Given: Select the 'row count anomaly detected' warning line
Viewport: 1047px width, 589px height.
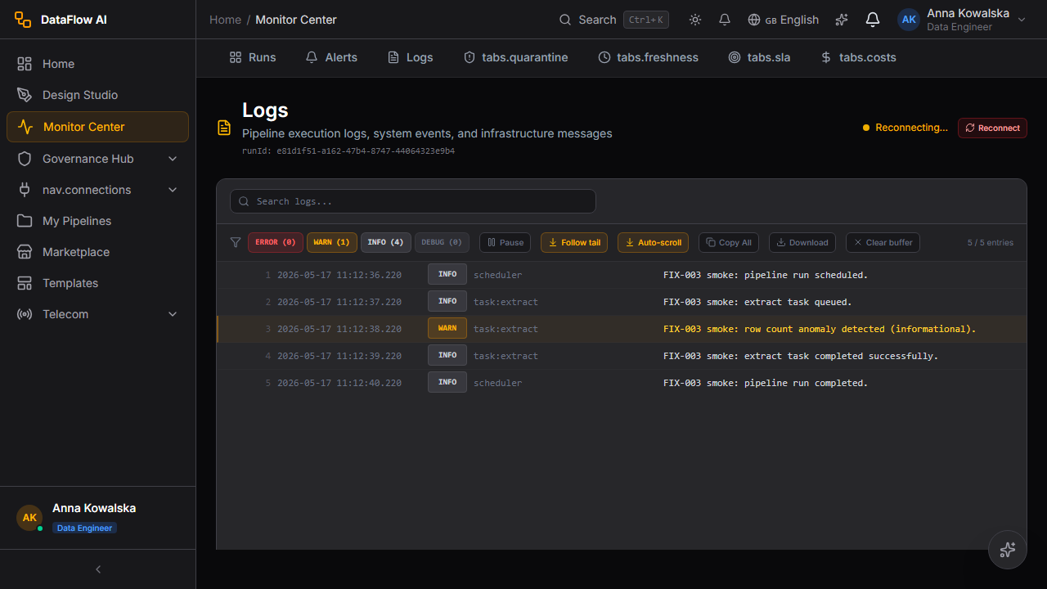Looking at the screenshot, I should tap(622, 329).
